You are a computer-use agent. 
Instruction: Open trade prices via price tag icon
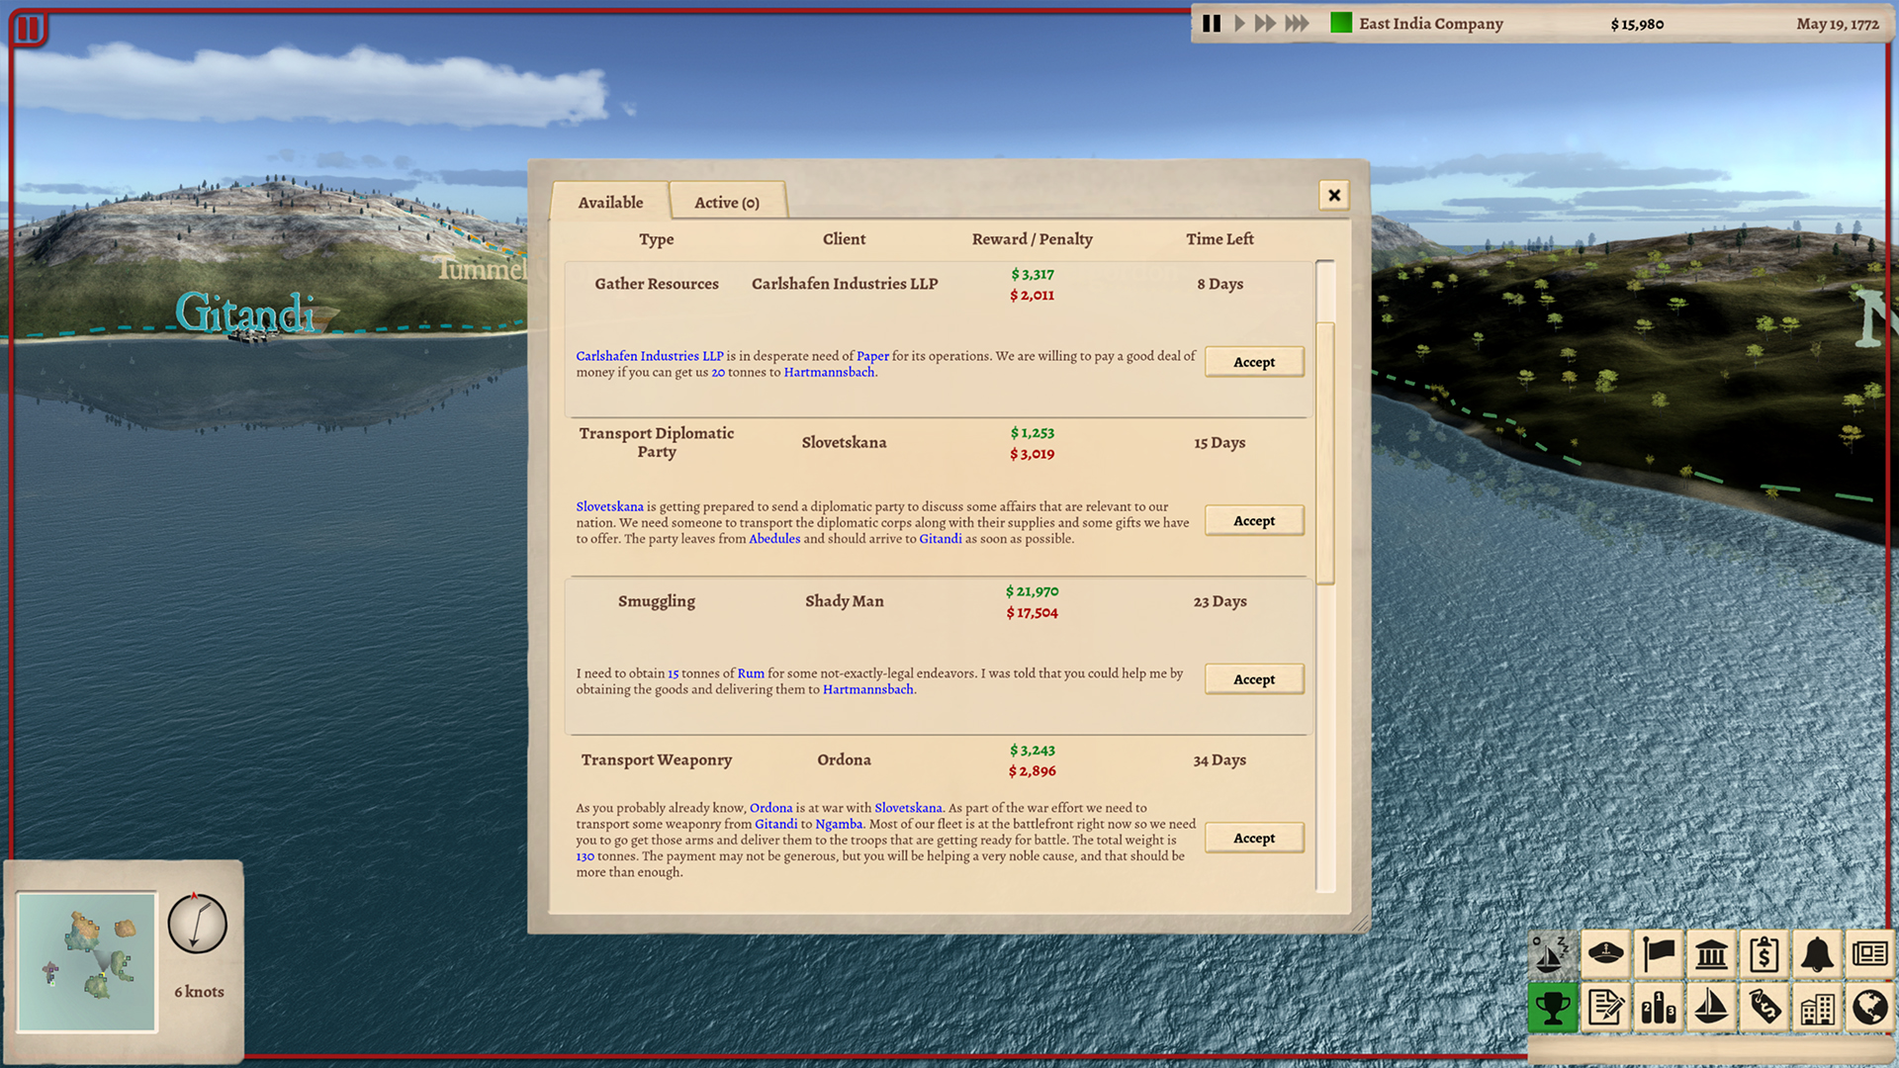[x=1765, y=1008]
